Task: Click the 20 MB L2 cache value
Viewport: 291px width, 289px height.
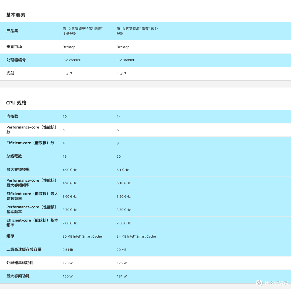Action: (122, 250)
